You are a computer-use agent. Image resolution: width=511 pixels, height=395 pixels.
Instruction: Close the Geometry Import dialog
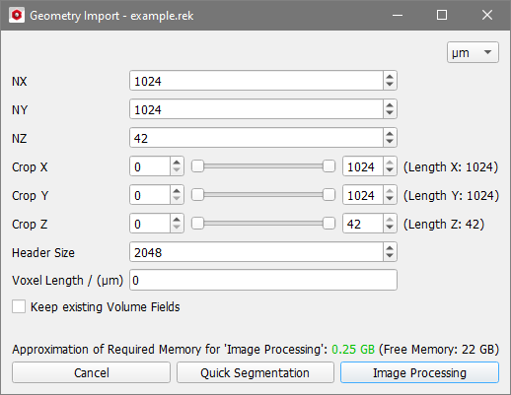(487, 15)
